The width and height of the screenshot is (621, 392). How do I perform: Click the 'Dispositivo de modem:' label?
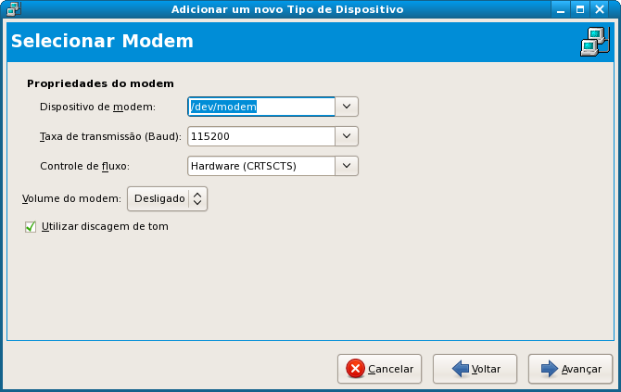[x=98, y=107]
